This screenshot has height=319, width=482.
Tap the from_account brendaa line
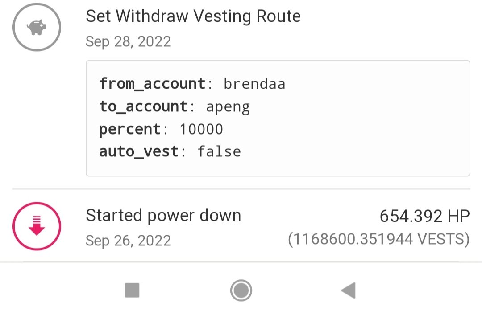(192, 84)
